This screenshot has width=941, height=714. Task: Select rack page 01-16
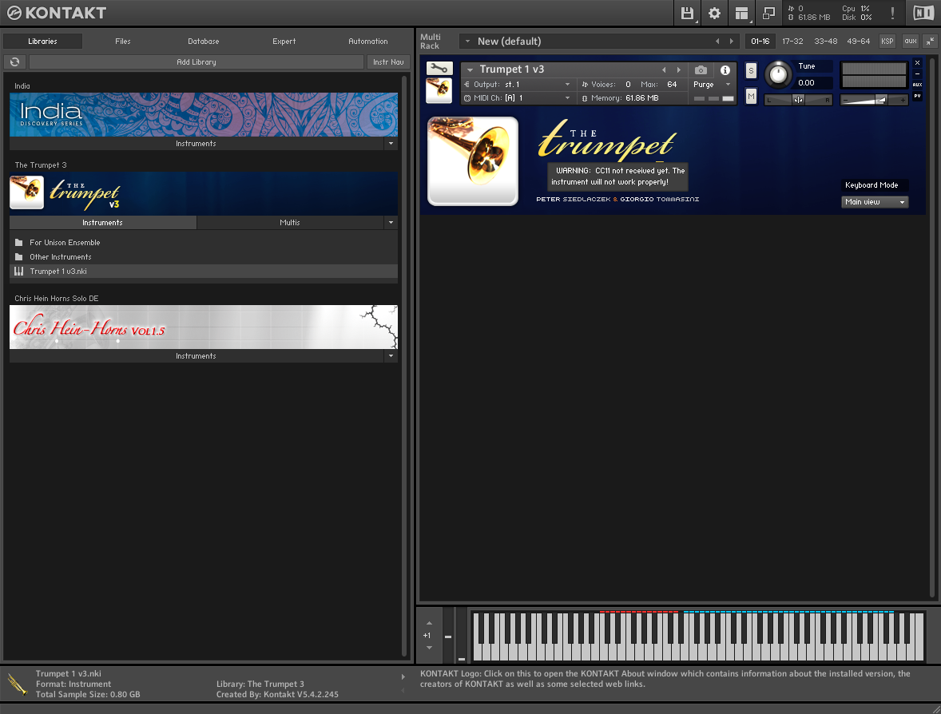[760, 42]
